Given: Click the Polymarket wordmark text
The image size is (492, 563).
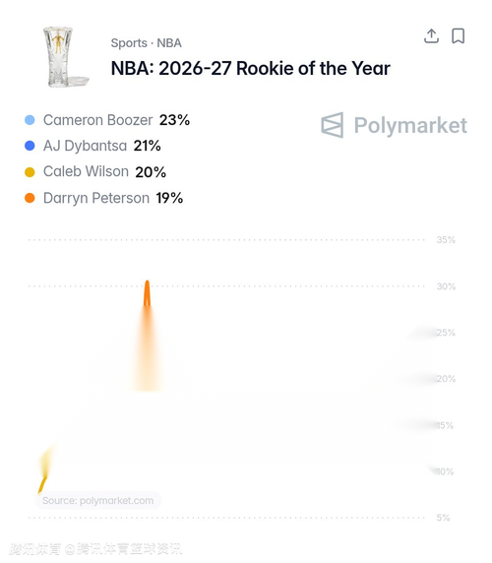Looking at the screenshot, I should 410,125.
